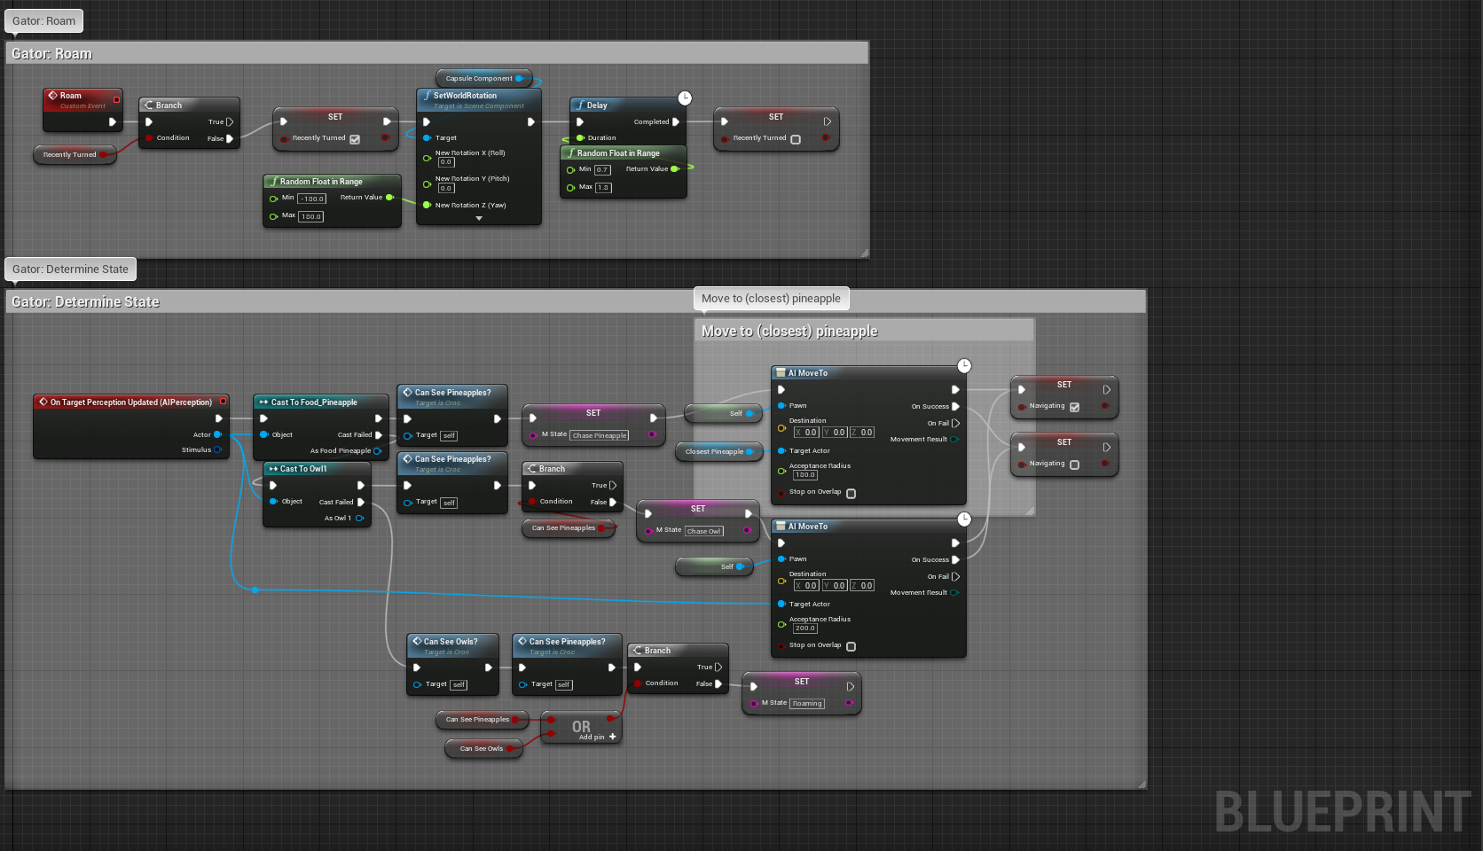The width and height of the screenshot is (1483, 851).
Task: Click the On Fail pin of the AI MoveTo with radius 100.0
Action: pyautogui.click(x=955, y=423)
